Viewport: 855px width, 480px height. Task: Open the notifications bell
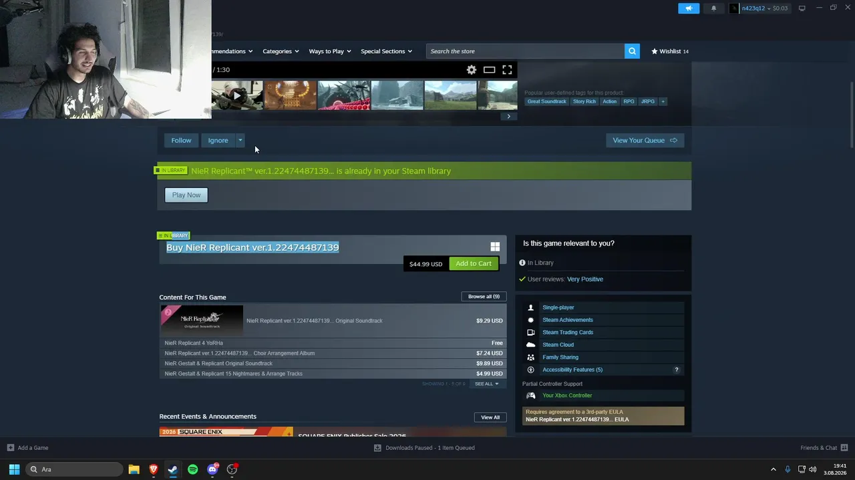click(x=713, y=8)
